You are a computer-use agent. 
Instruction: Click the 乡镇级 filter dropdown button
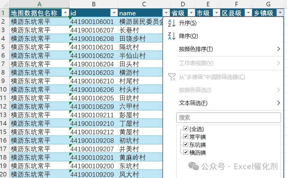280,13
